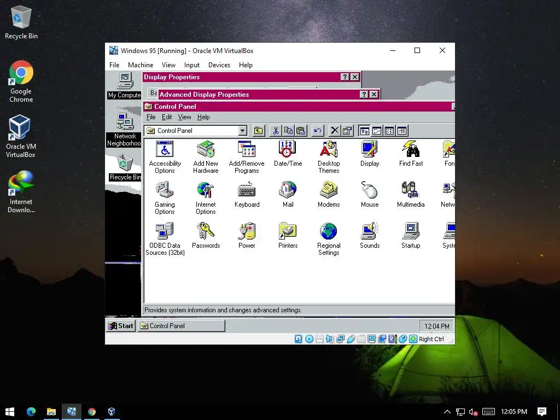The image size is (560, 420).
Task: Select My Computer on Windows 95 desktop
Action: 125,85
